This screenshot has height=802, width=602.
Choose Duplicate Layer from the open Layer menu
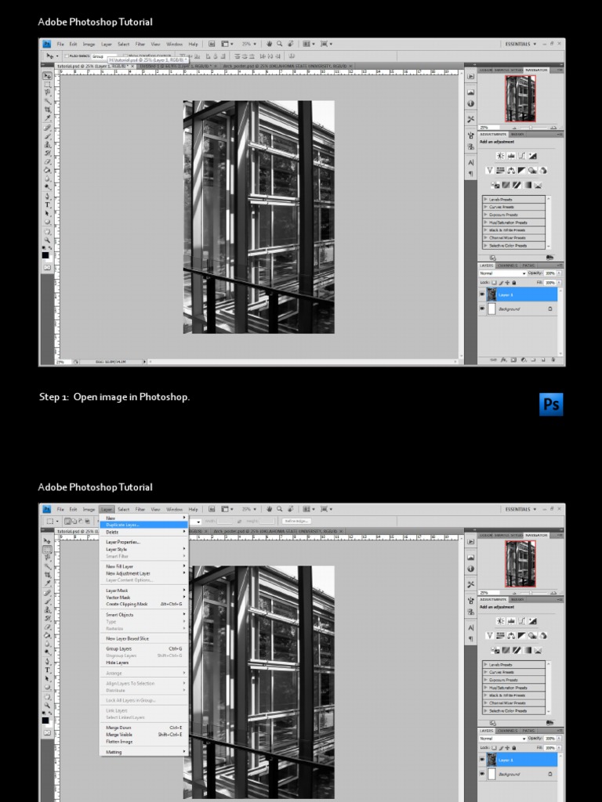(123, 525)
